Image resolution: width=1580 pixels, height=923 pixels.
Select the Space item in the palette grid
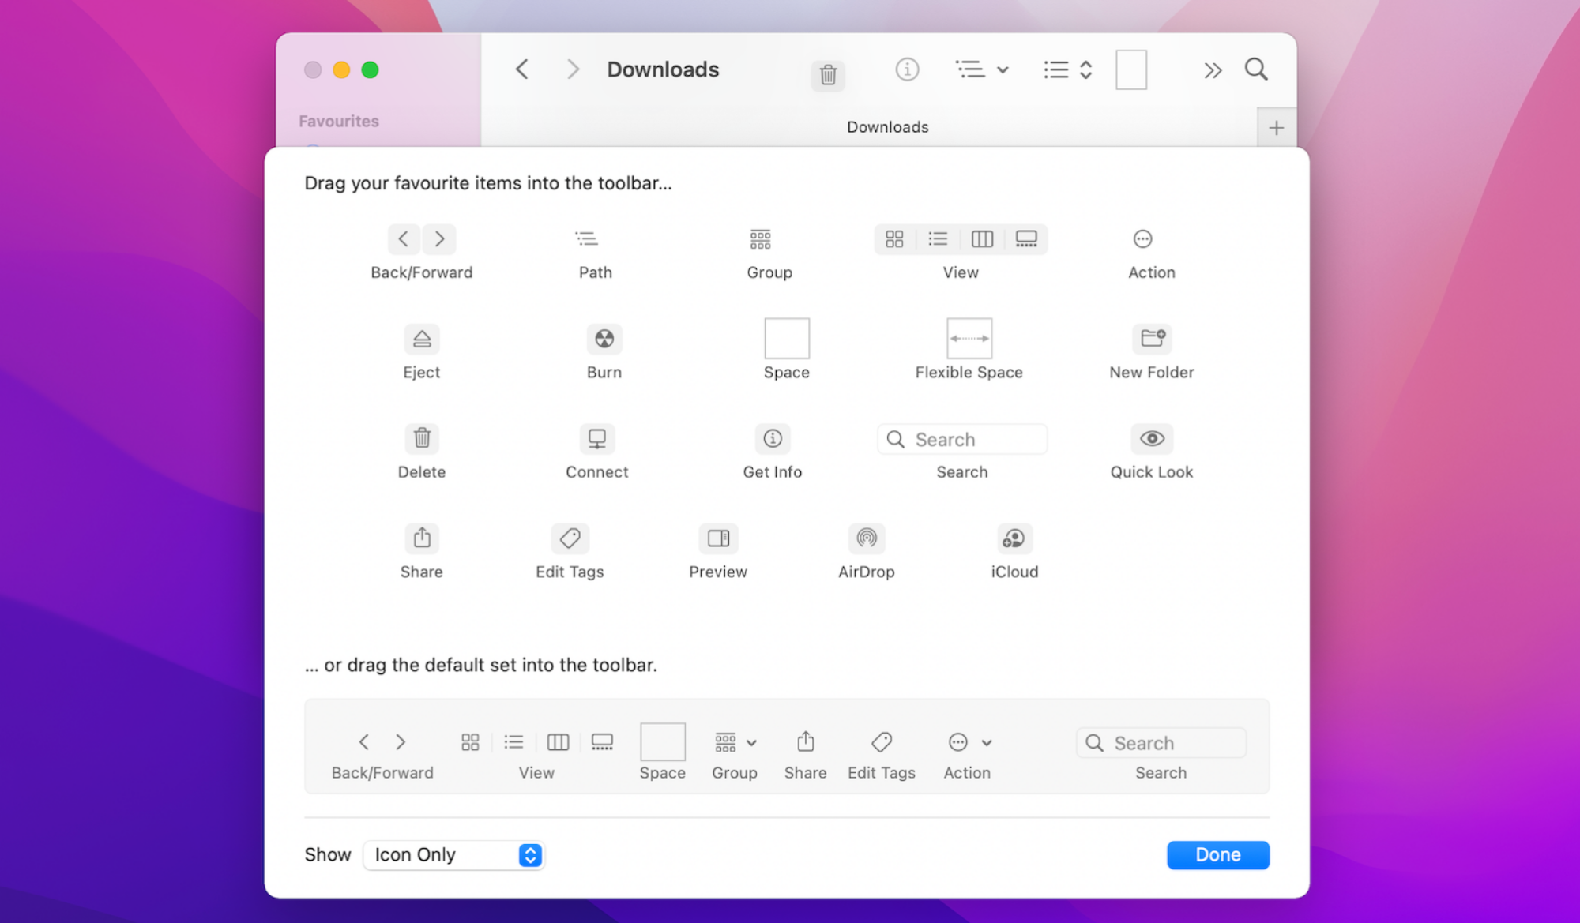[787, 339]
